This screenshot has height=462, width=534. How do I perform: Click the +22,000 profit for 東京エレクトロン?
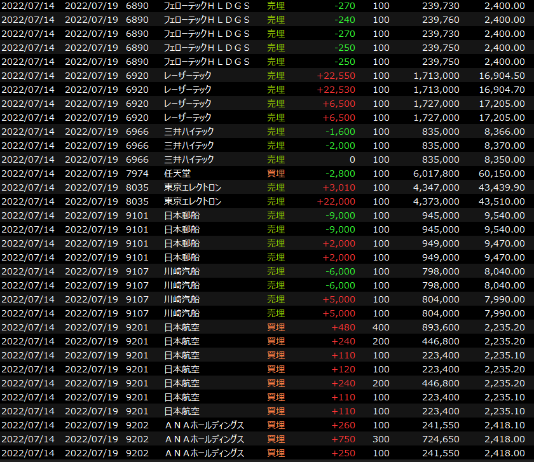[x=336, y=201]
